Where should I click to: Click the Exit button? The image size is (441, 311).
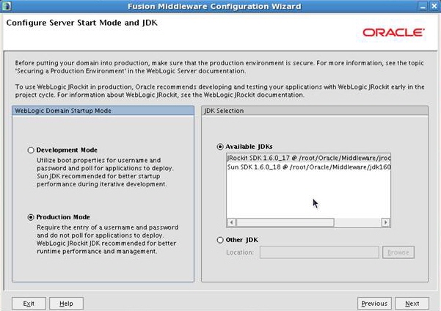point(29,303)
